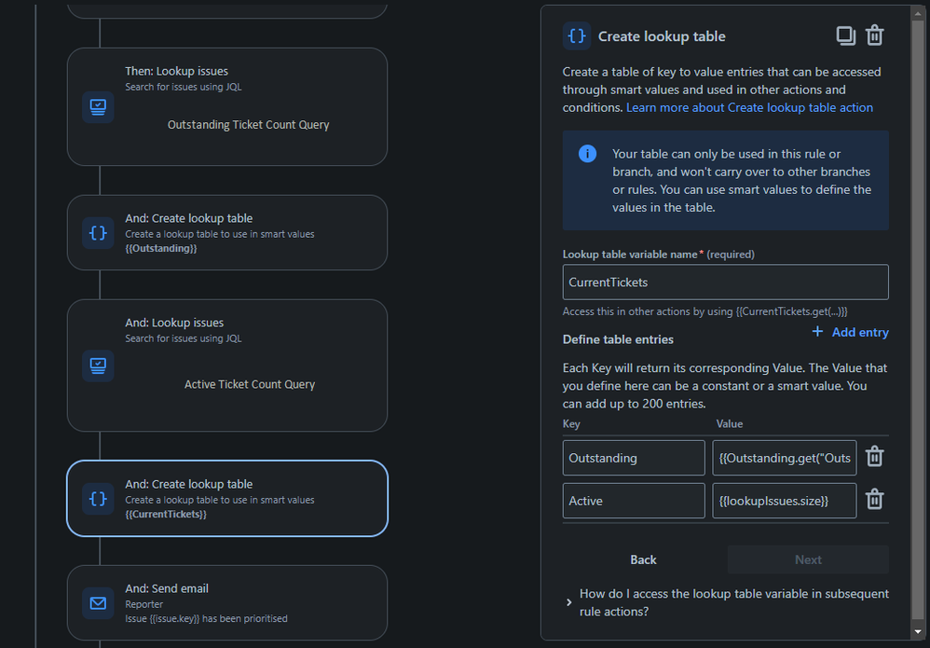Select Outstanding Ticket Count Query lookup icon
The image size is (930, 648).
point(98,107)
